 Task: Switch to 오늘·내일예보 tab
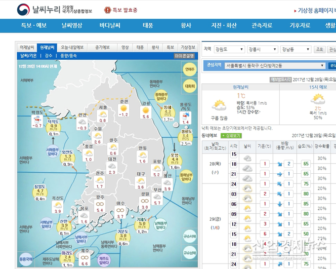tap(72, 47)
